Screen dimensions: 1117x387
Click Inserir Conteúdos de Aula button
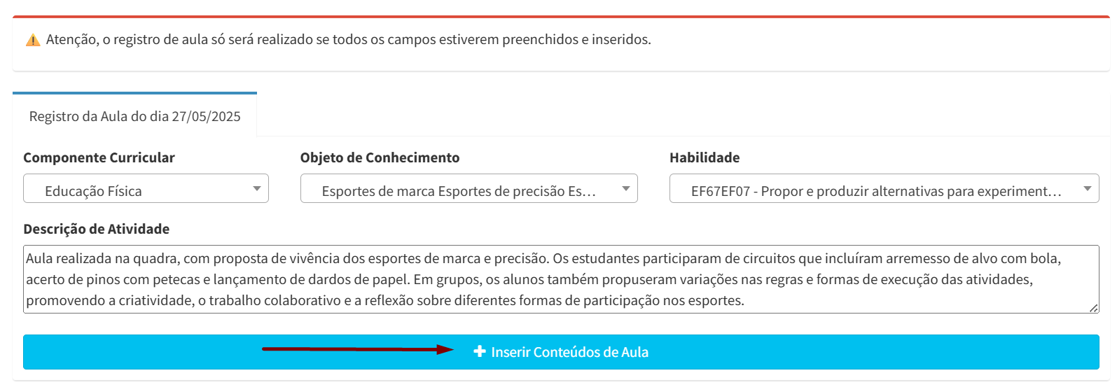pos(561,352)
